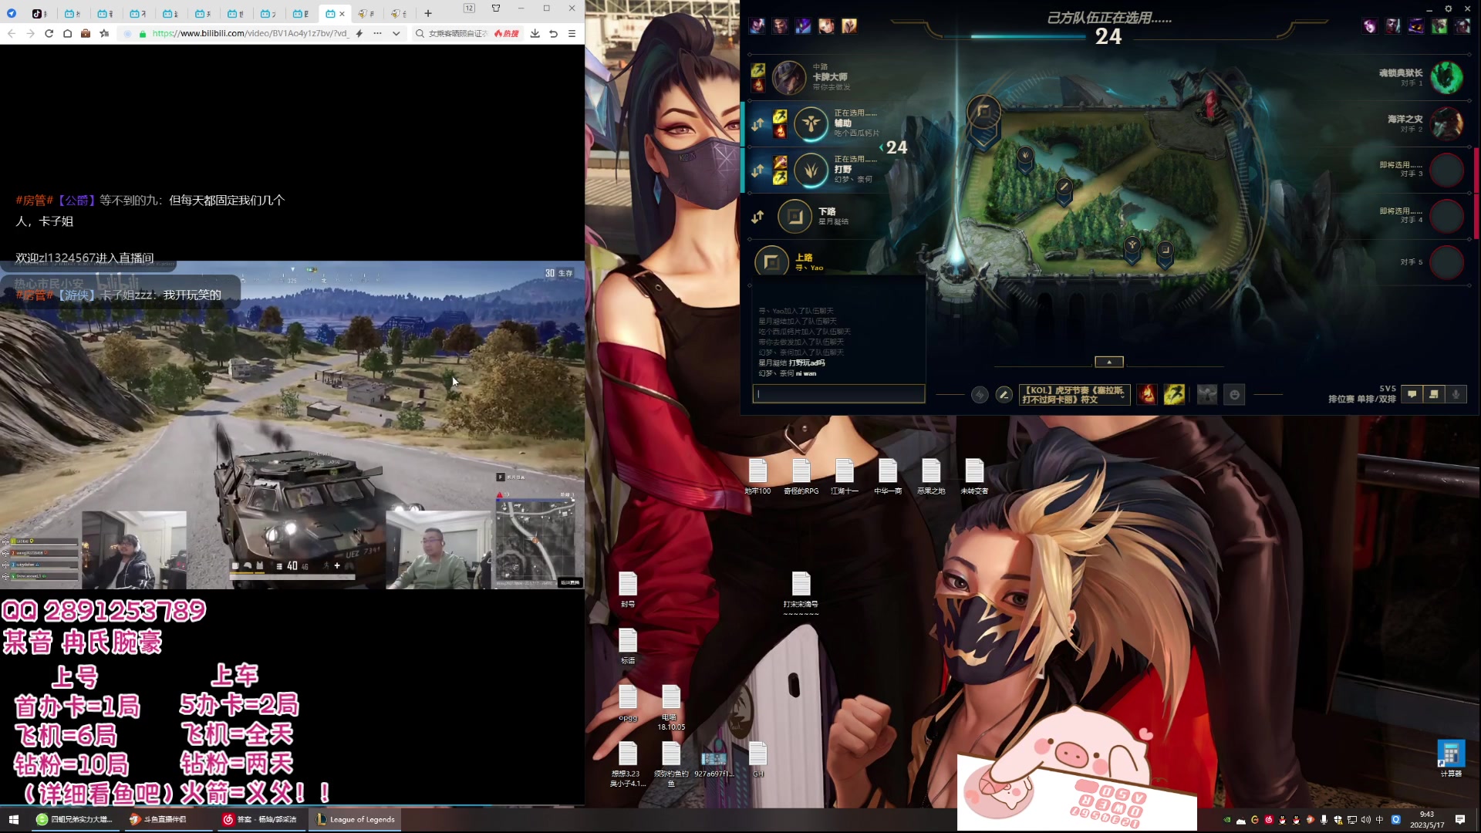1481x833 pixels.
Task: Click the browser back arrow
Action: [x=12, y=33]
